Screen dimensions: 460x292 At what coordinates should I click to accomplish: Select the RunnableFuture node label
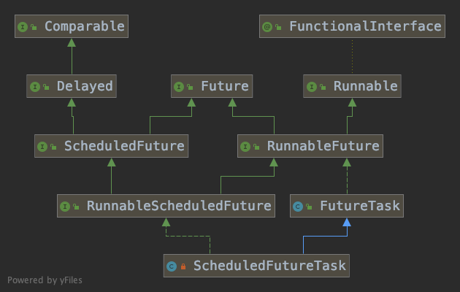click(323, 146)
